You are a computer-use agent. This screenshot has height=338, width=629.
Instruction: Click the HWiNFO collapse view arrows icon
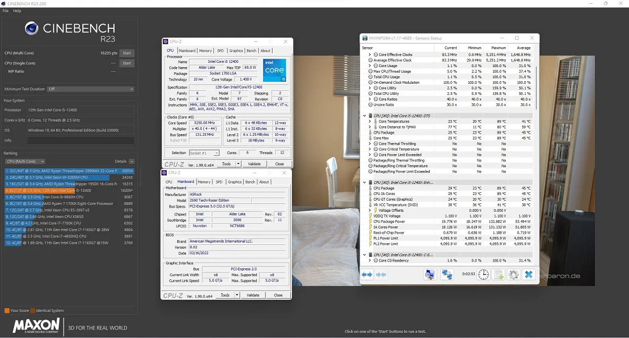coord(381,274)
